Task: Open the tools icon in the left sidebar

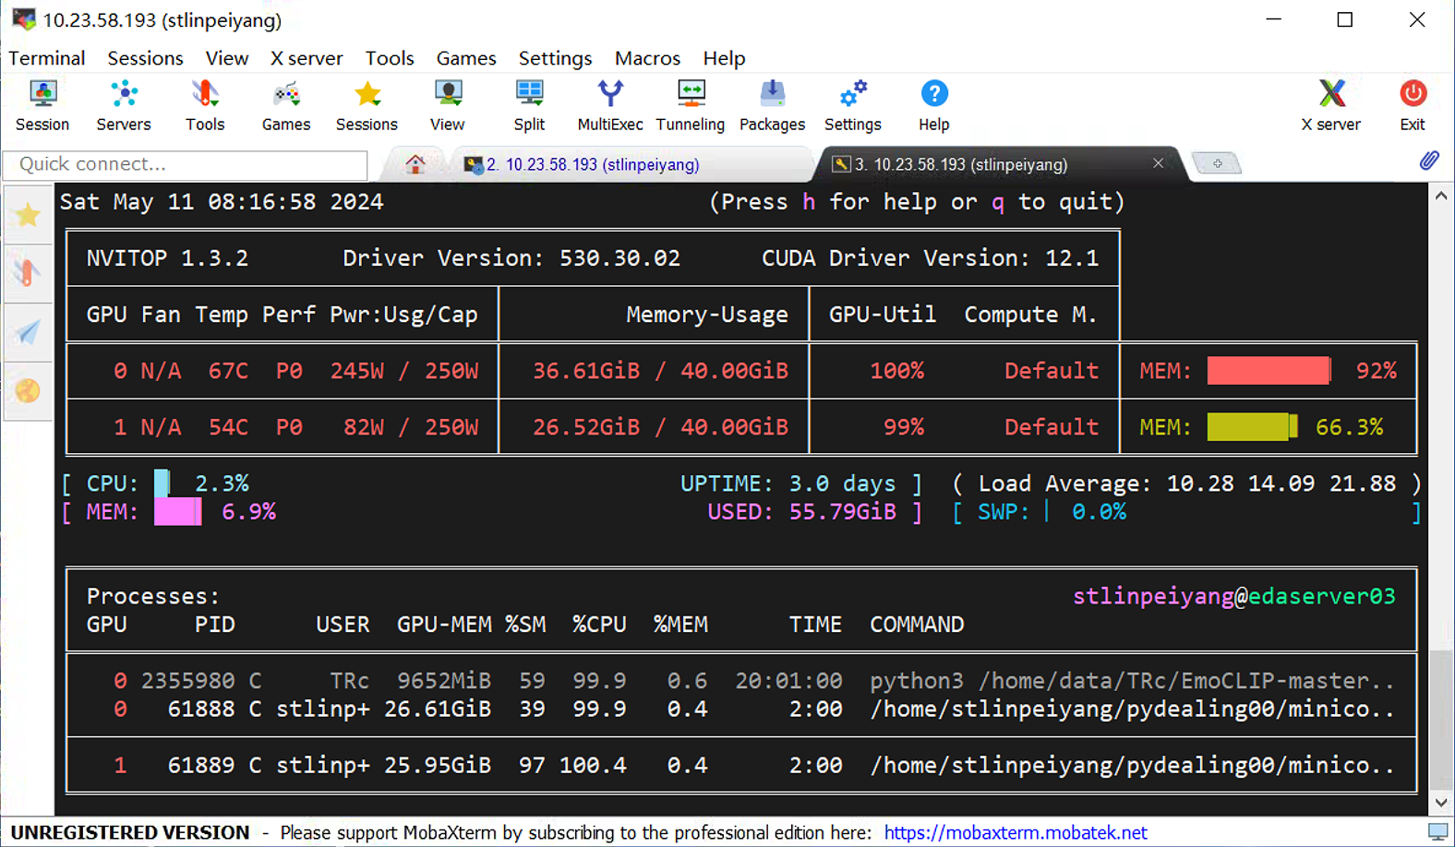Action: coord(28,273)
